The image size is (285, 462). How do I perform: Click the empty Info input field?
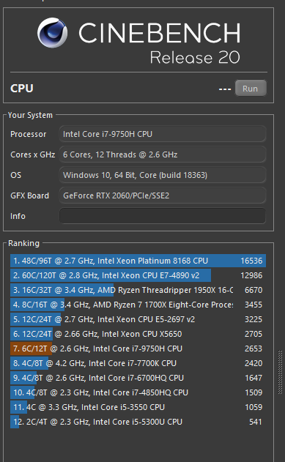pyautogui.click(x=163, y=216)
